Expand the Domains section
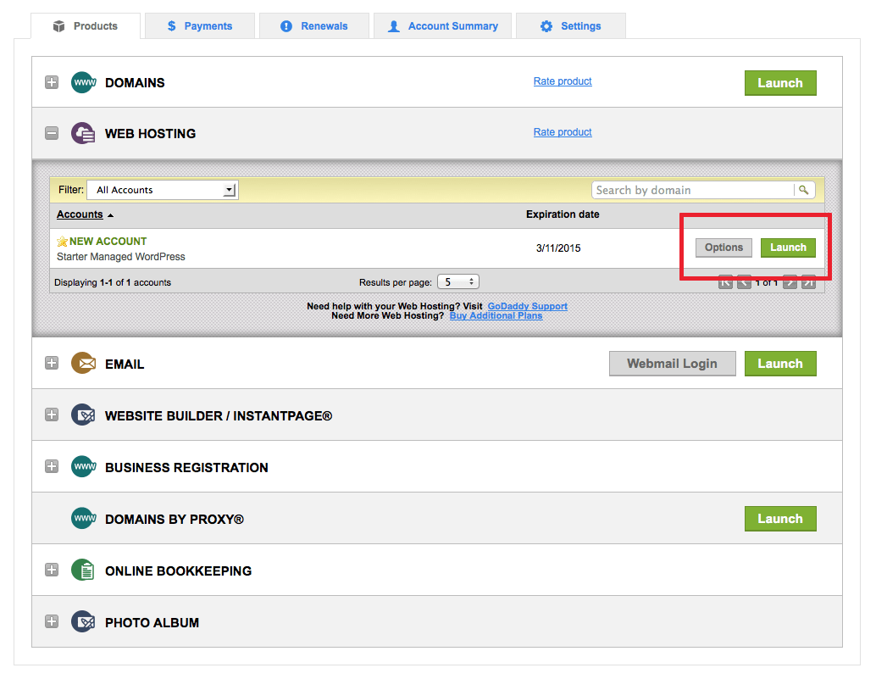The width and height of the screenshot is (876, 679). point(52,82)
